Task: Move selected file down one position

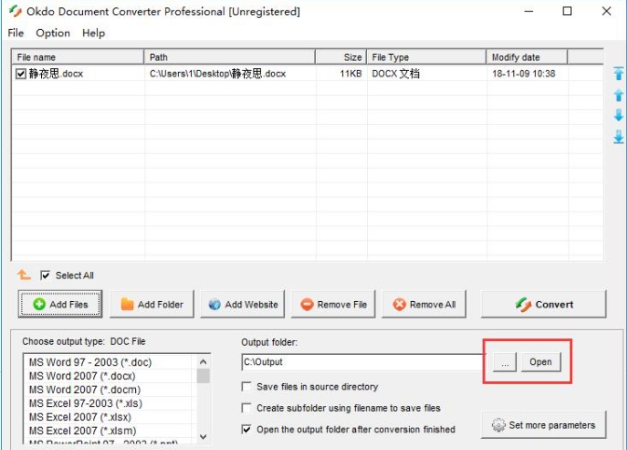Action: (619, 116)
